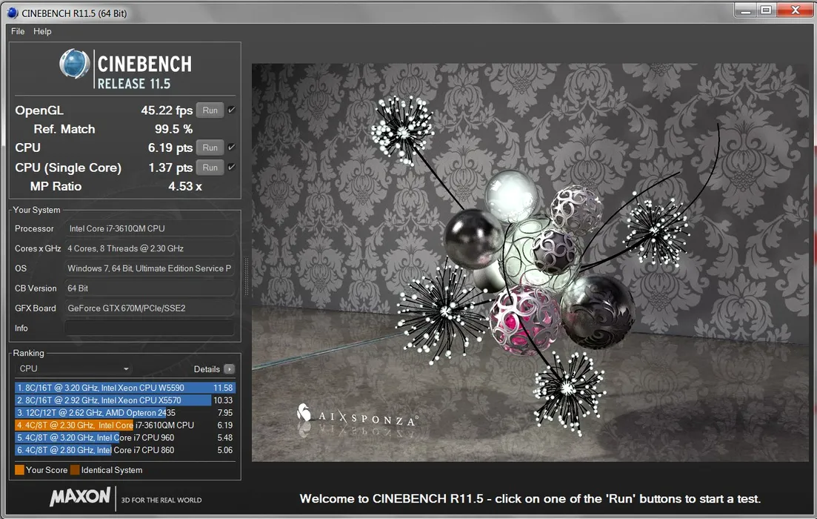Screen dimensions: 817x519
Task: Close the Cinebench window
Action: (795, 10)
